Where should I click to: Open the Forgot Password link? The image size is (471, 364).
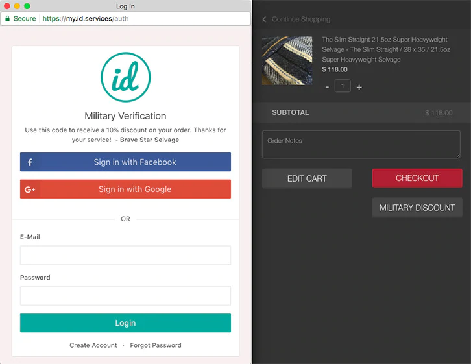point(156,345)
